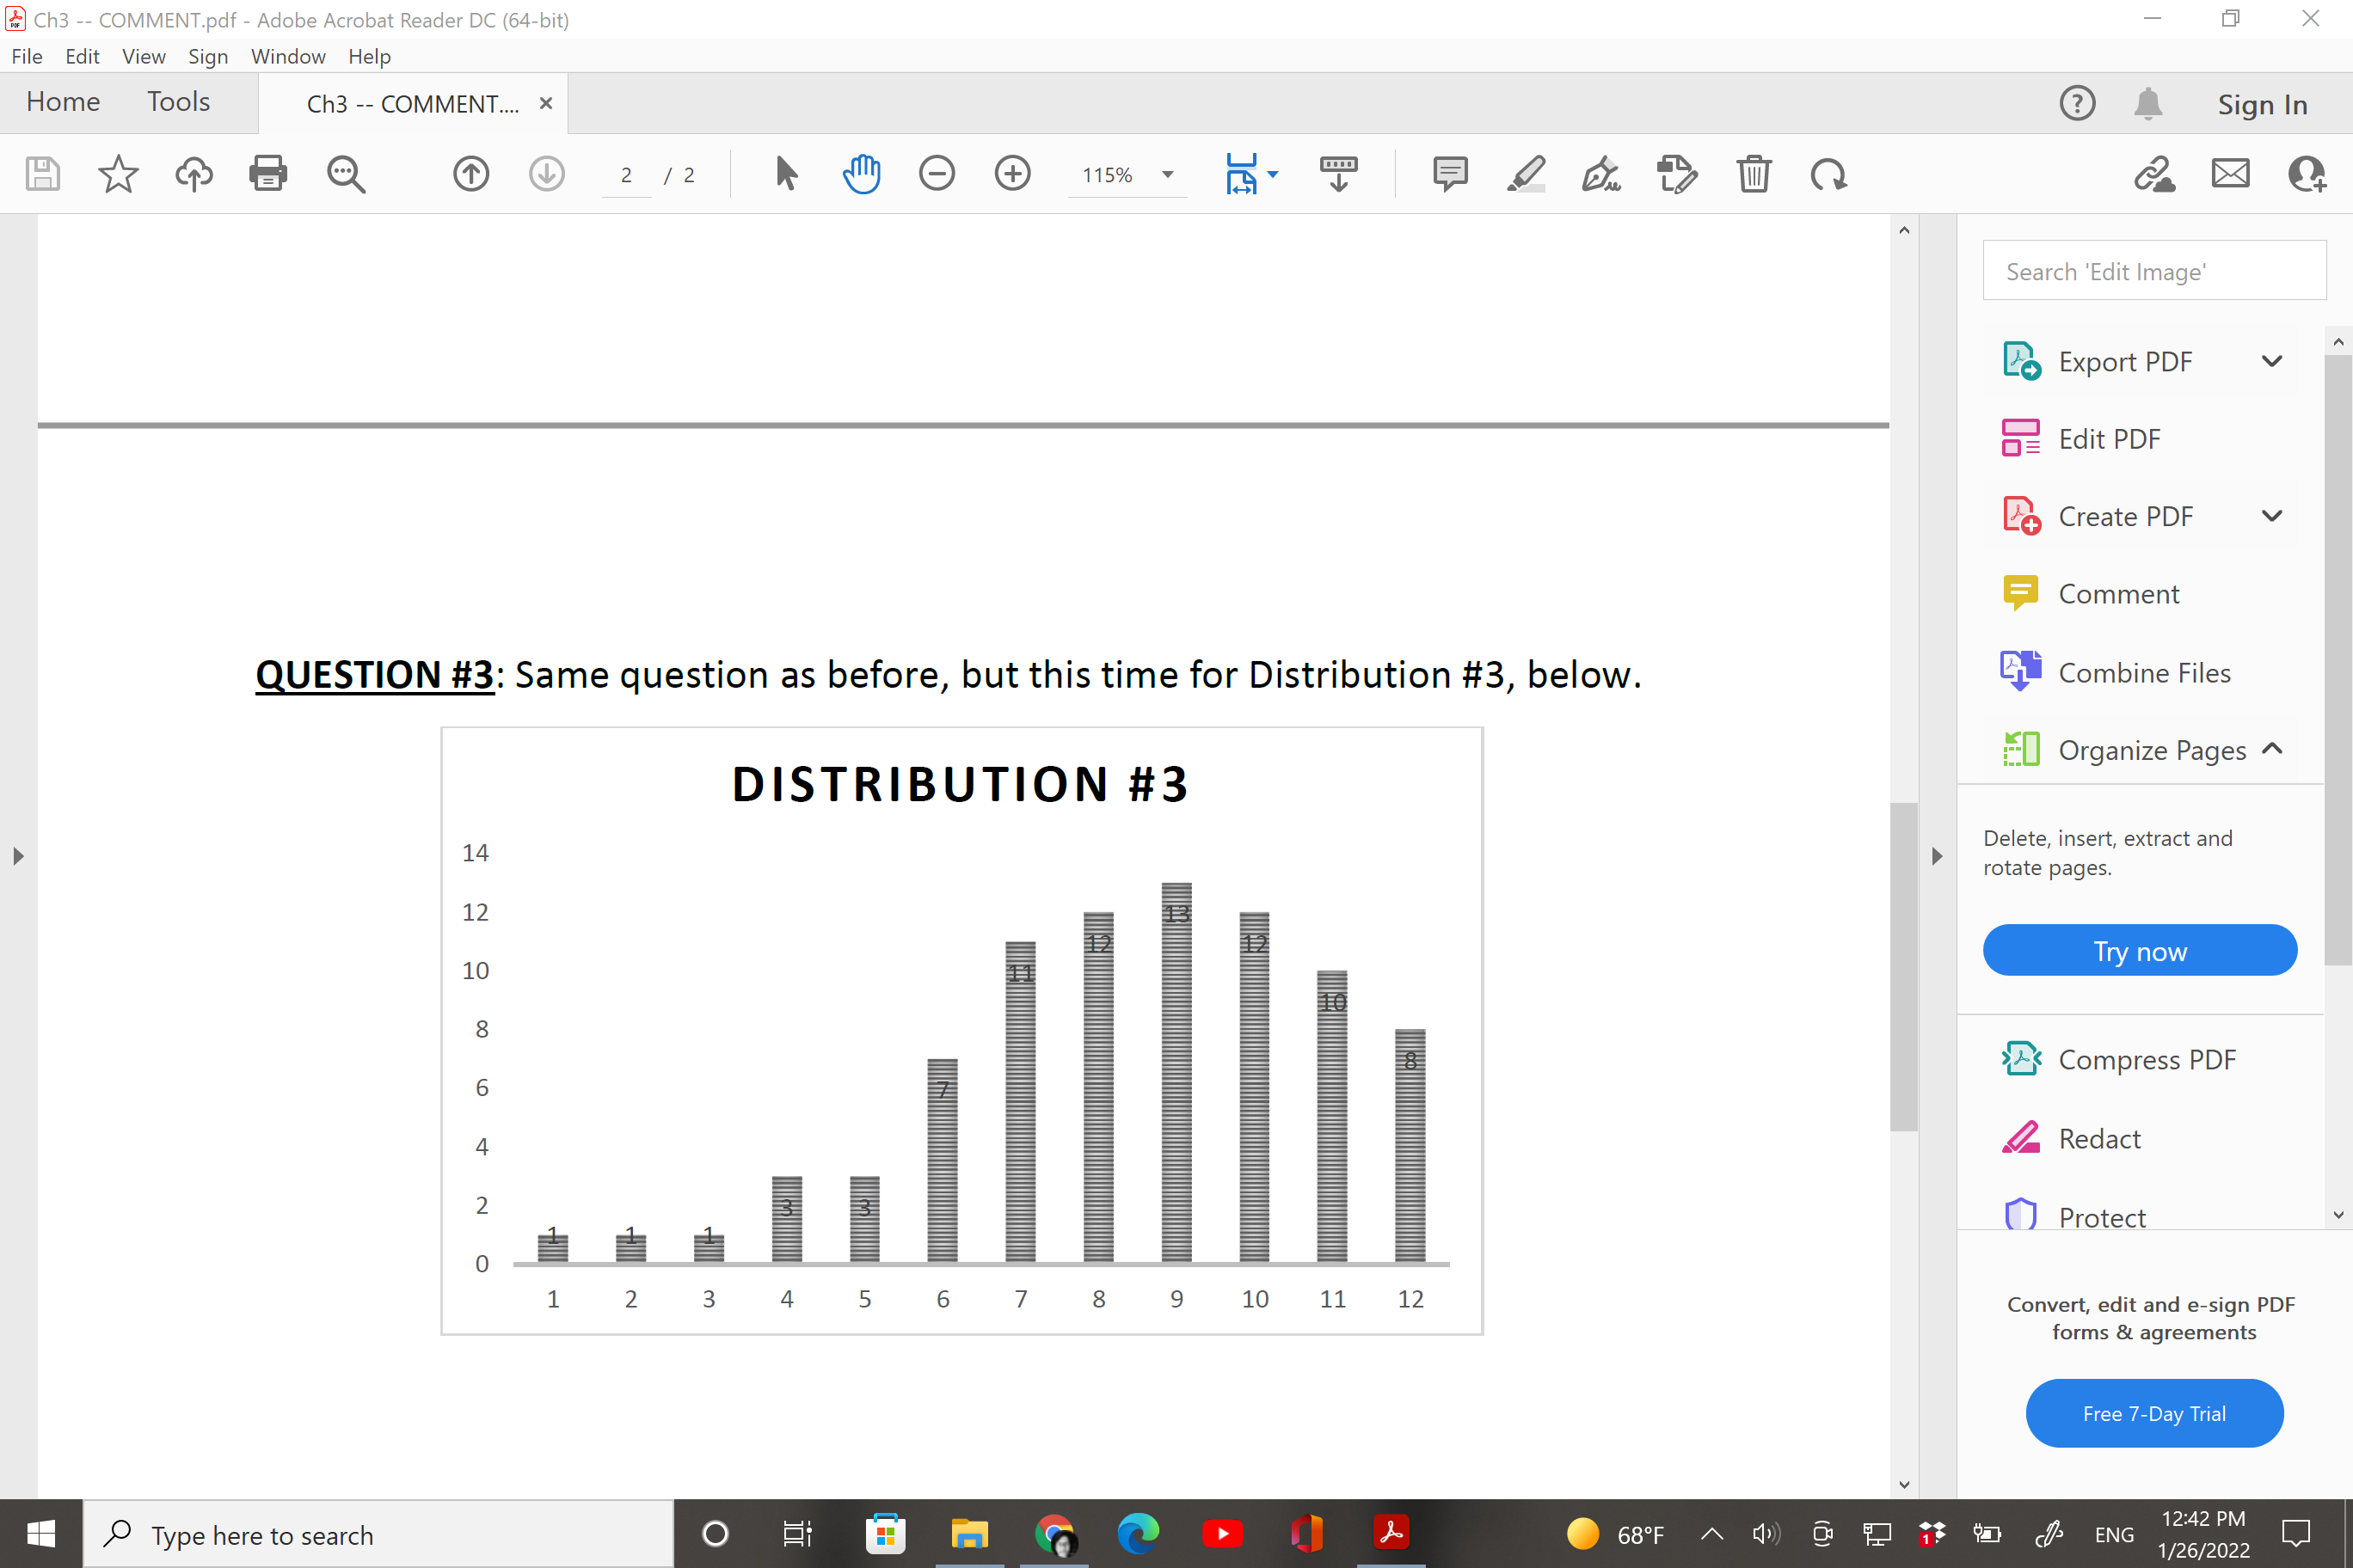The height and width of the screenshot is (1568, 2353).
Task: Select the Highlight text tool
Action: tap(1524, 173)
